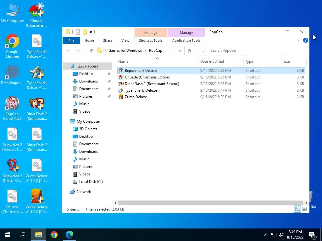Select the Typer Shark! Deluxe shortcut file
The height and width of the screenshot is (241, 322).
[x=211, y=90]
